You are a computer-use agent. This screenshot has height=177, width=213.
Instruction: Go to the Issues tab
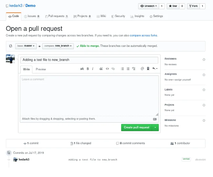pos(32,16)
